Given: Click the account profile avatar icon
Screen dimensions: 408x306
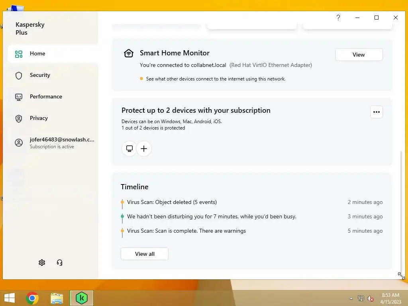Looking at the screenshot, I should (x=19, y=143).
